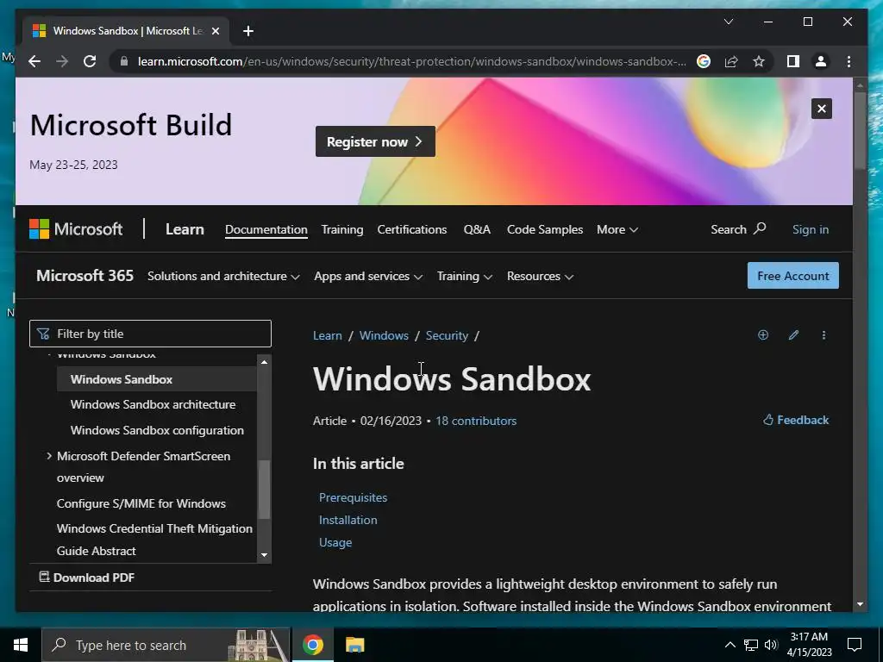The height and width of the screenshot is (662, 883).
Task: Click the sidebar scrollbar down arrow
Action: tap(264, 555)
